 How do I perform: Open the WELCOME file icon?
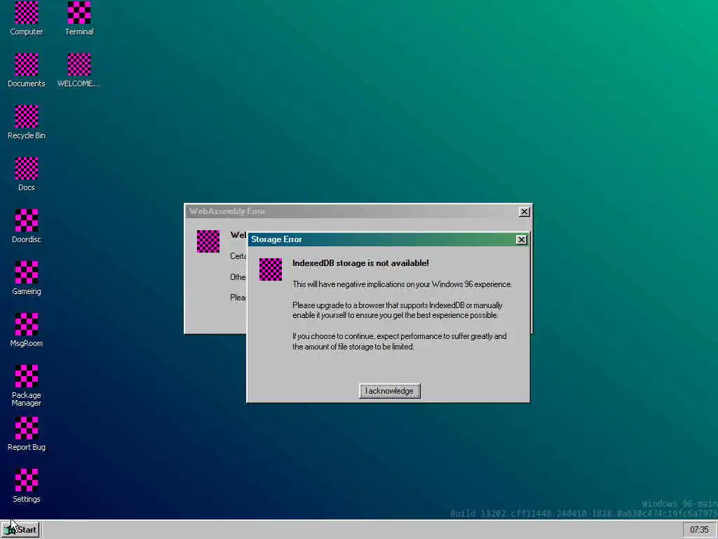[x=79, y=70]
